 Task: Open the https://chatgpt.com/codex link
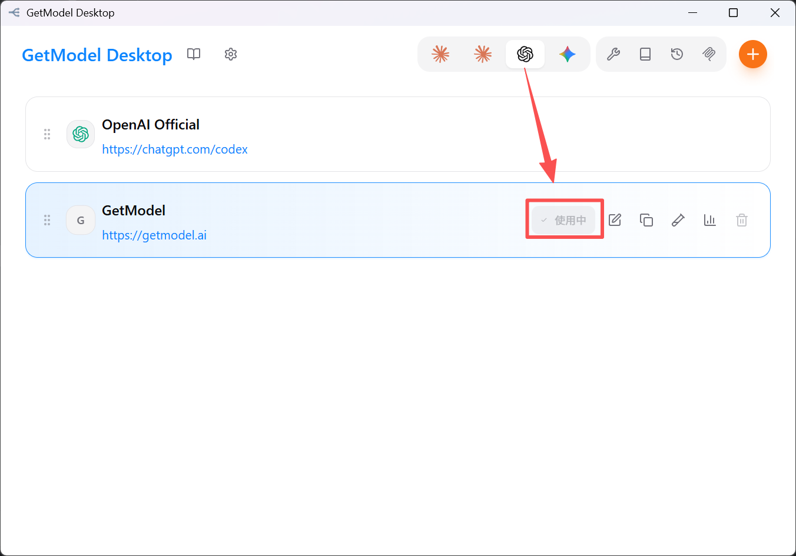175,149
